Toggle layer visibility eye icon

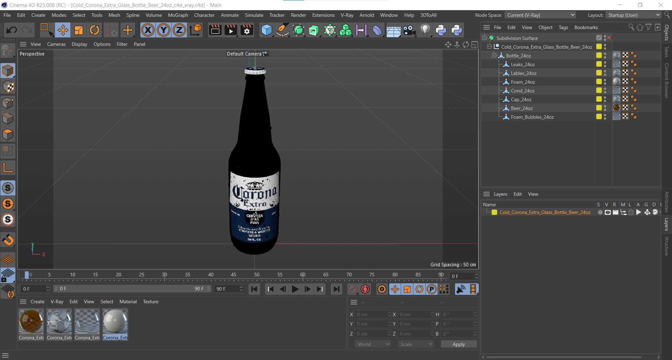[608, 212]
